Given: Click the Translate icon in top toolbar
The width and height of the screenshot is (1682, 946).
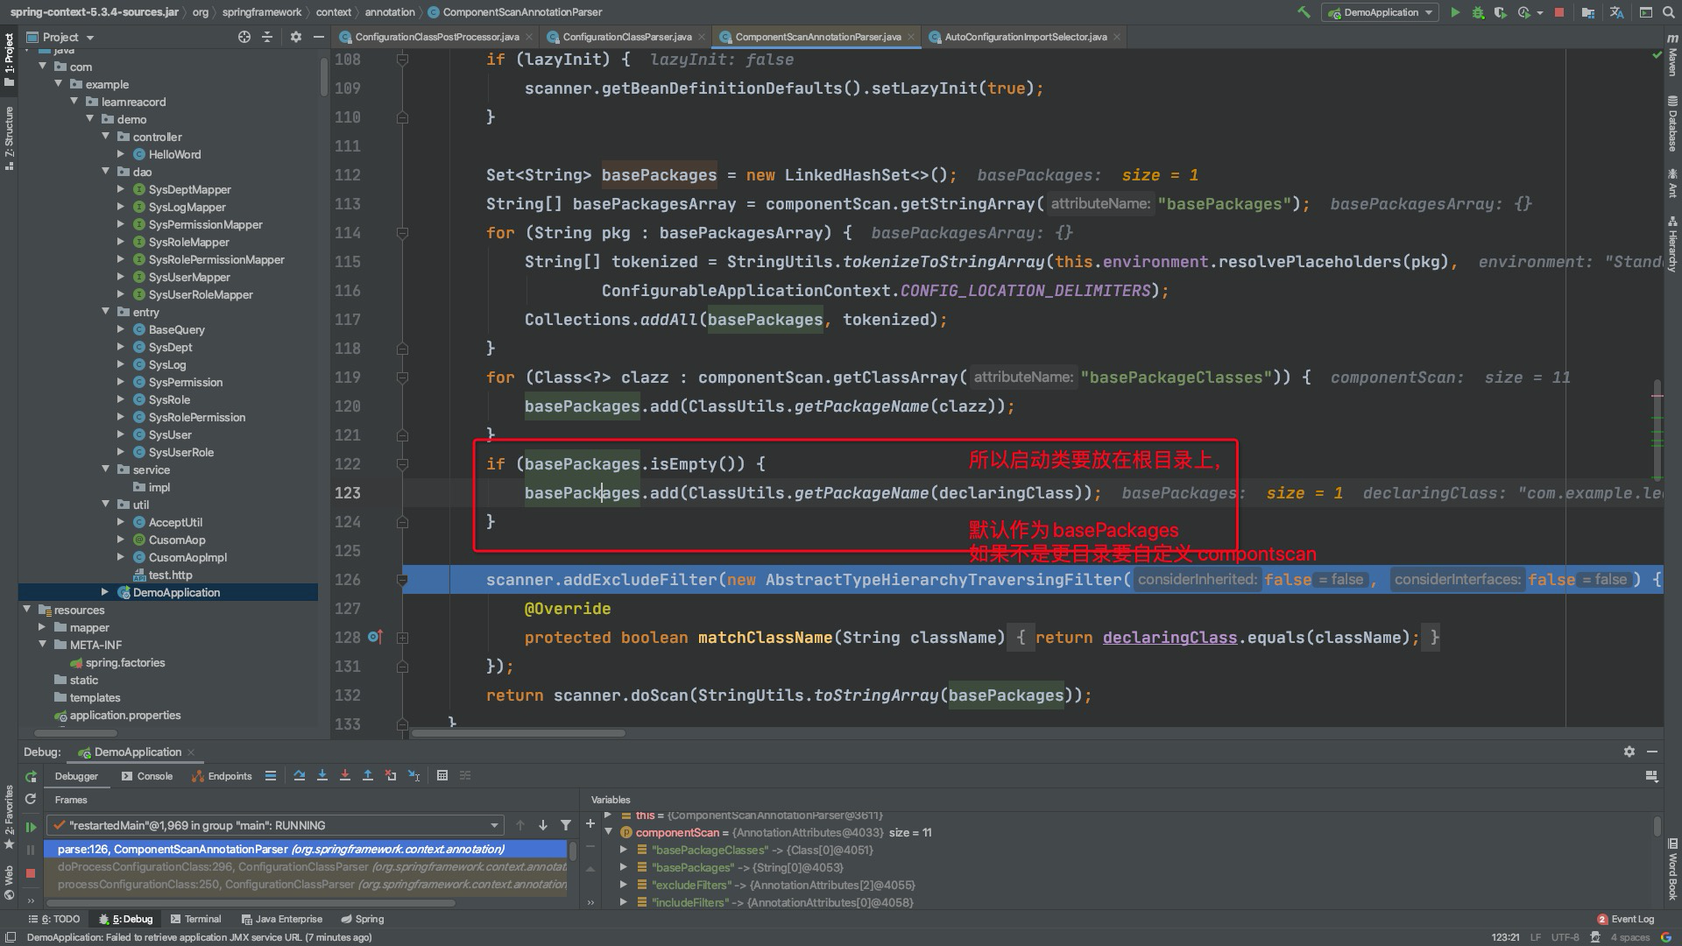Looking at the screenshot, I should pos(1616,12).
